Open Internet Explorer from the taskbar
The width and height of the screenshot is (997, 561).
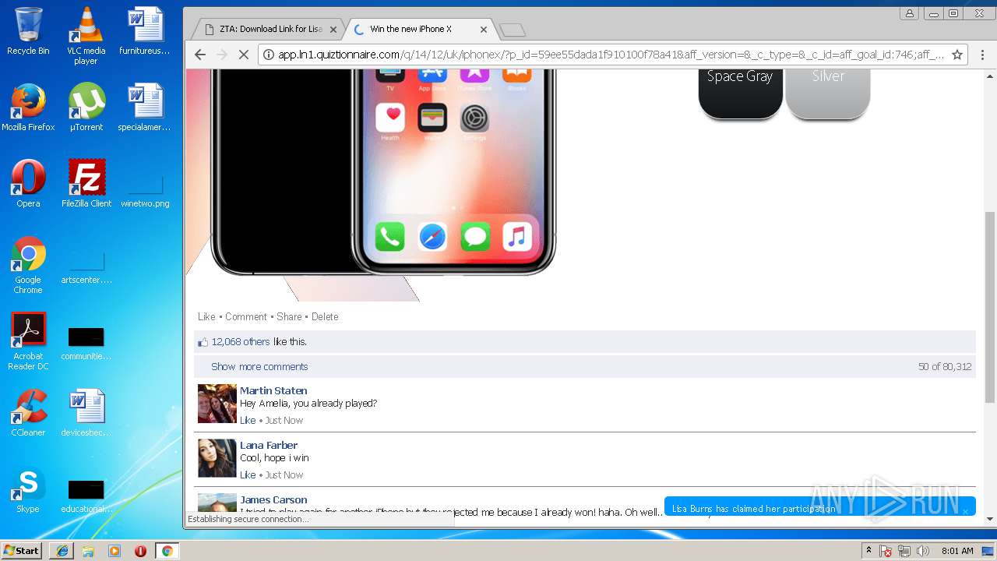coord(62,551)
